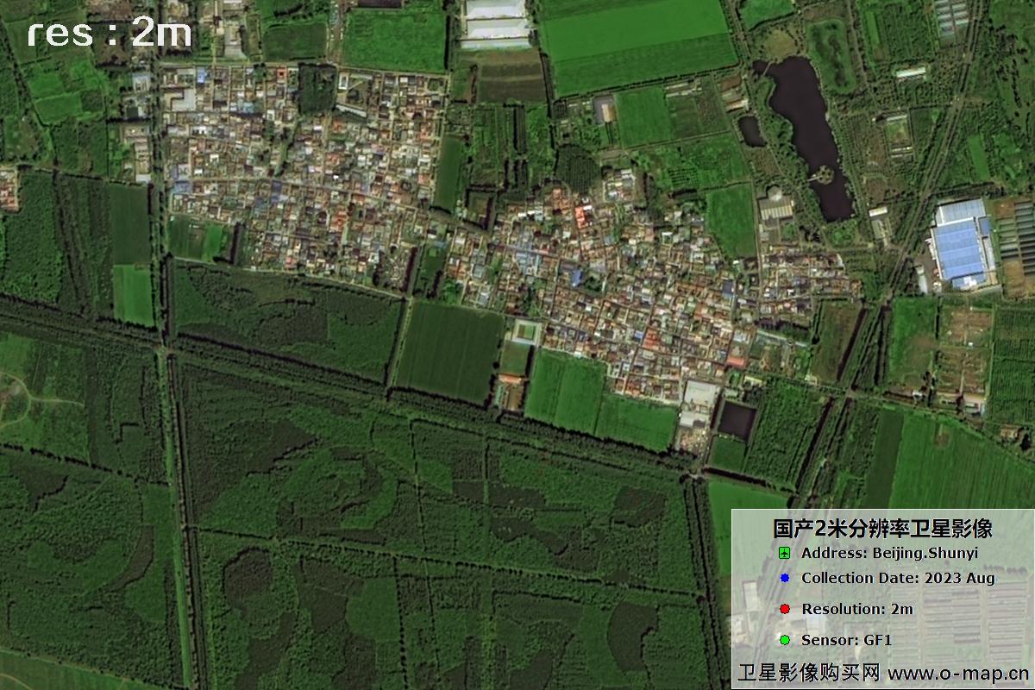Select the Collection Date: 2023 Aug label
This screenshot has height=690, width=1035.
tap(898, 578)
